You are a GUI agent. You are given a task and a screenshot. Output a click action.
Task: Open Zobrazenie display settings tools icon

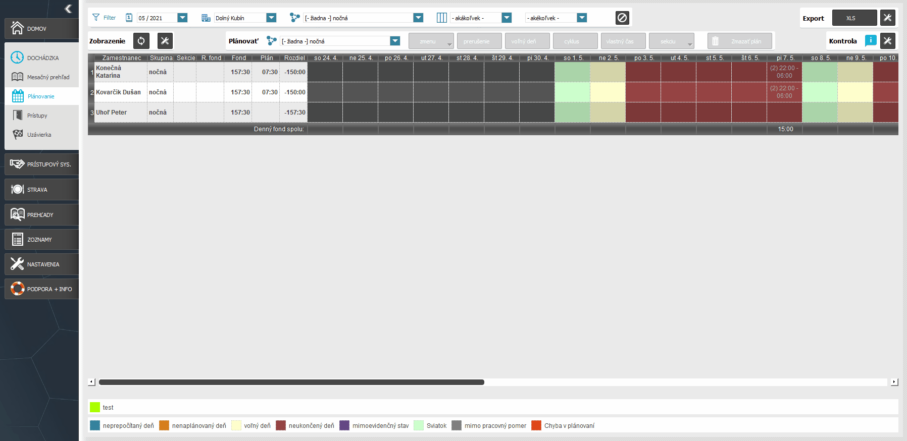(x=165, y=41)
